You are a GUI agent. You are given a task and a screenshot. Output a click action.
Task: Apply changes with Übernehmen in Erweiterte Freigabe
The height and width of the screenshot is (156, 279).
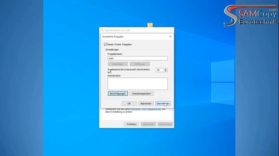point(163,104)
